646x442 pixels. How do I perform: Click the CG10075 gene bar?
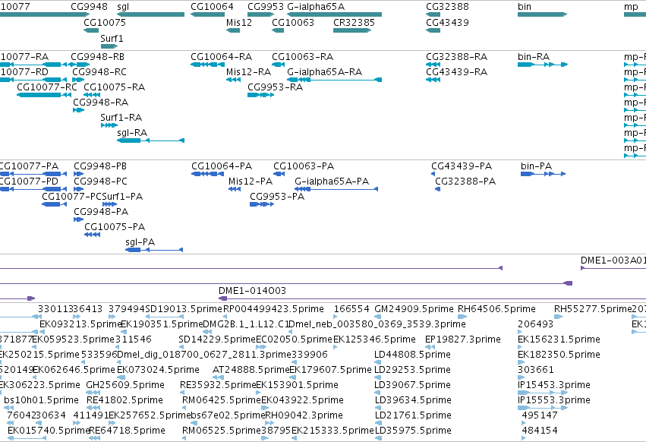(x=91, y=30)
